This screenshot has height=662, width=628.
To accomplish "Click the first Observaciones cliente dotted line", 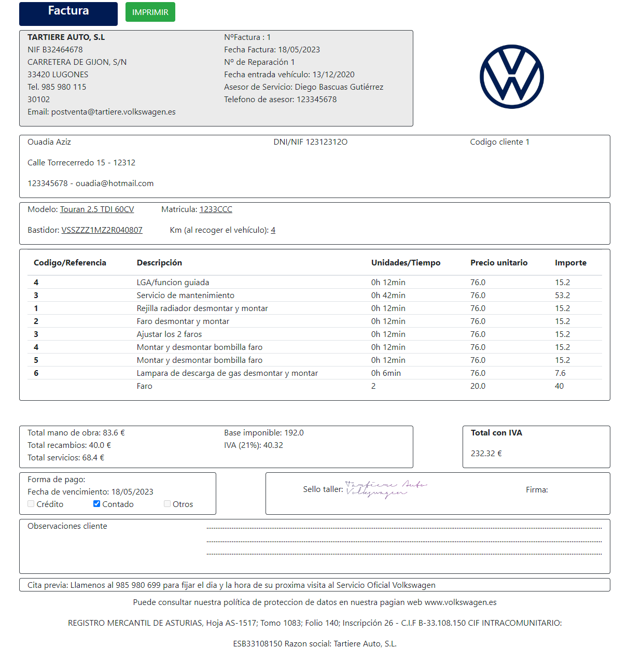I will pyautogui.click(x=403, y=528).
